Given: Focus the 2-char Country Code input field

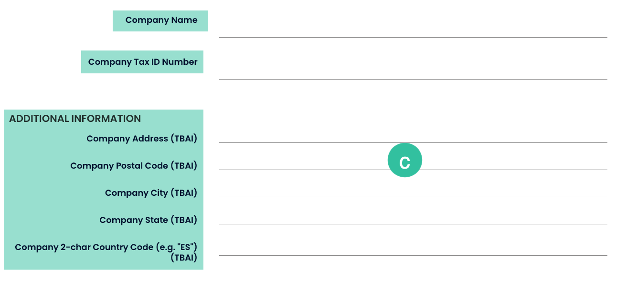Looking at the screenshot, I should 413,247.
